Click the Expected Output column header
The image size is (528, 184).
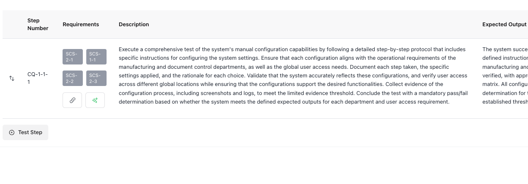[x=504, y=25]
